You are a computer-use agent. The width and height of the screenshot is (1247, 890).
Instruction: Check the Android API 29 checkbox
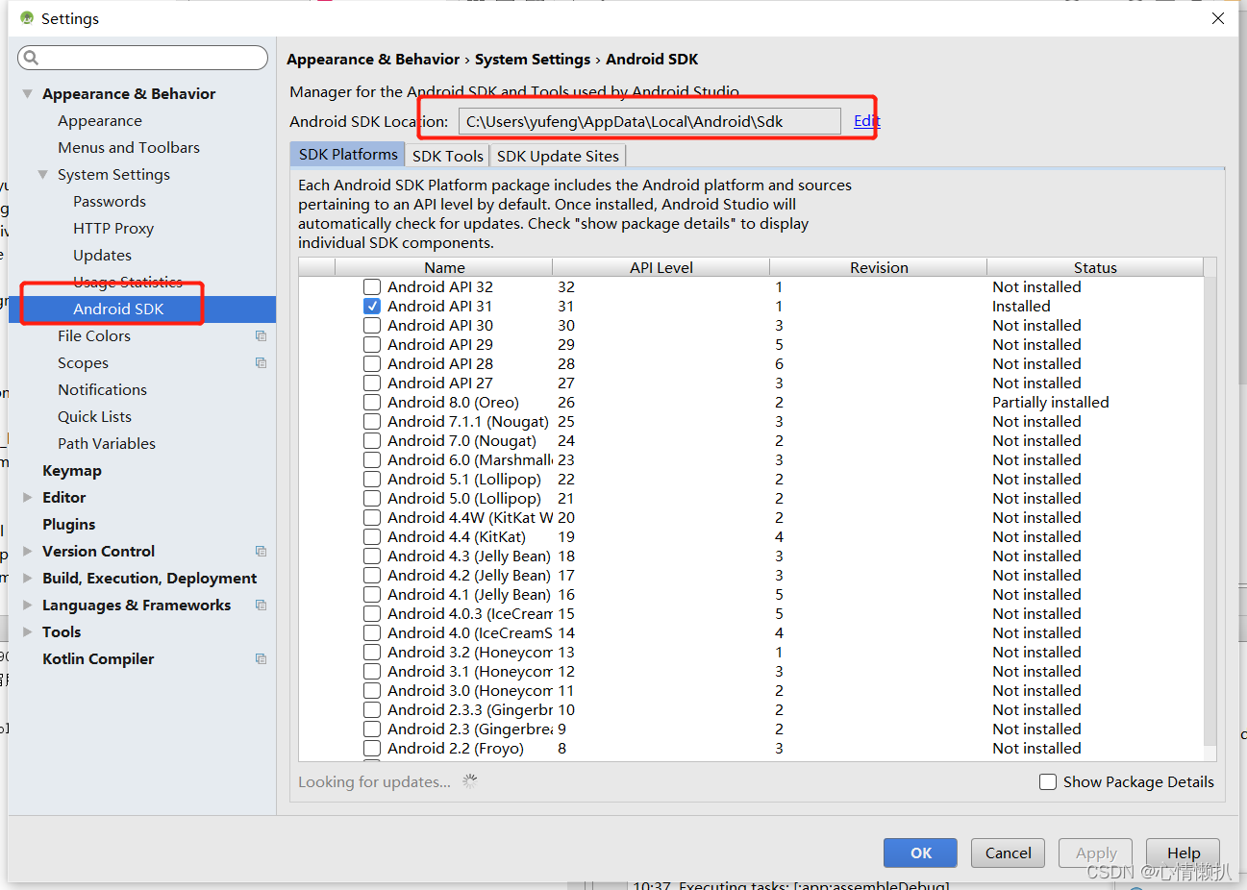[x=372, y=344]
